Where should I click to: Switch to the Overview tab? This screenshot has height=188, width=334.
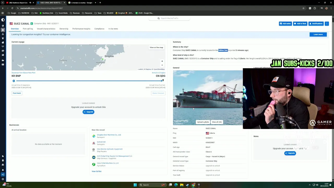(15, 29)
